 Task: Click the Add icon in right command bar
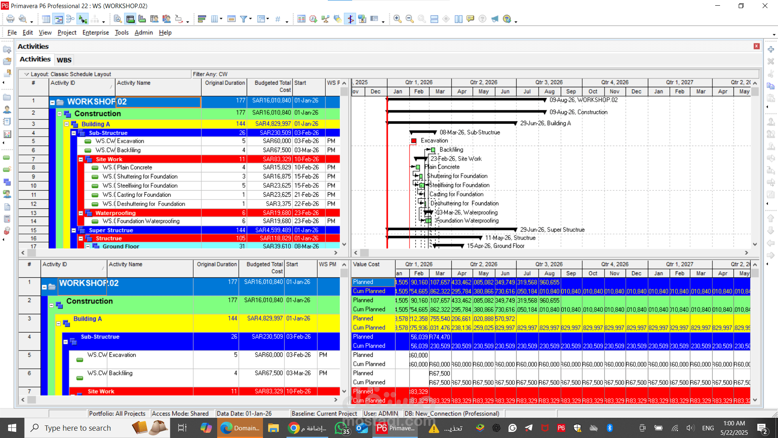(x=771, y=49)
